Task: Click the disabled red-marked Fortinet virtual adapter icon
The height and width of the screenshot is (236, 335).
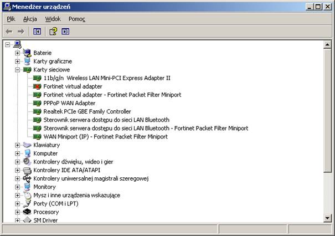Action: pyautogui.click(x=37, y=86)
